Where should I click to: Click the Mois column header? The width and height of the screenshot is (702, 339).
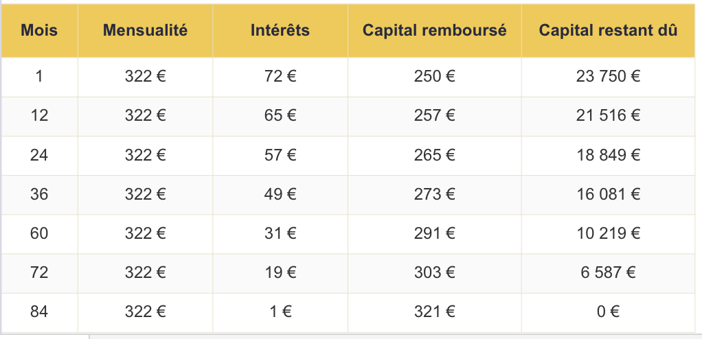pos(39,31)
